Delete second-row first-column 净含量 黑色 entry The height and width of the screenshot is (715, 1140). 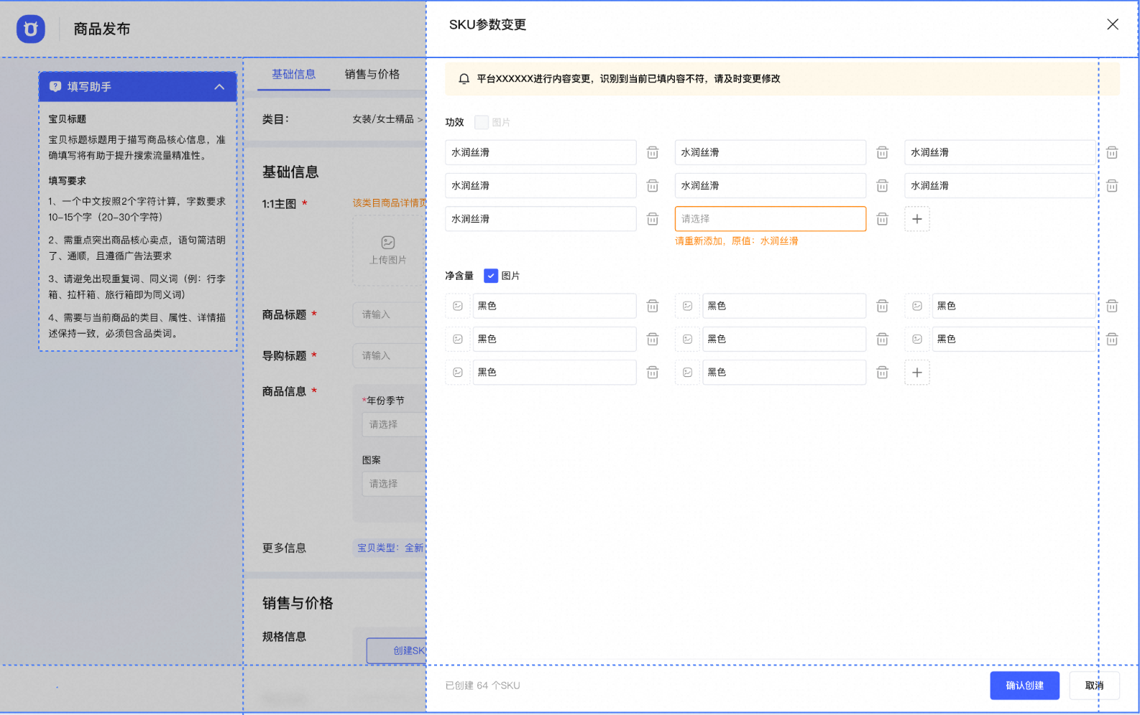[x=653, y=339]
